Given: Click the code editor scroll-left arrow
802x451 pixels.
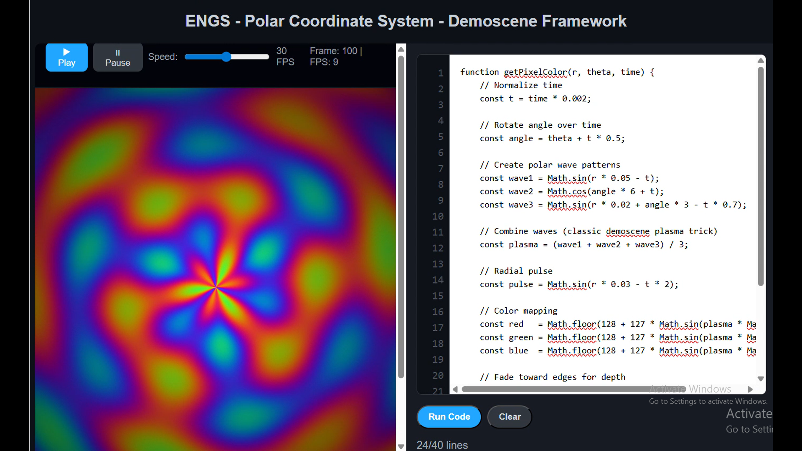Looking at the screenshot, I should [455, 389].
